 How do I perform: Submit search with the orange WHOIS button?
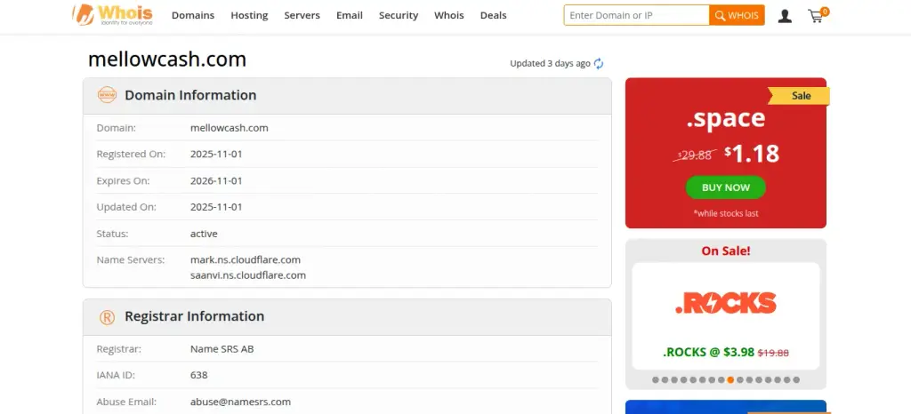tap(737, 15)
